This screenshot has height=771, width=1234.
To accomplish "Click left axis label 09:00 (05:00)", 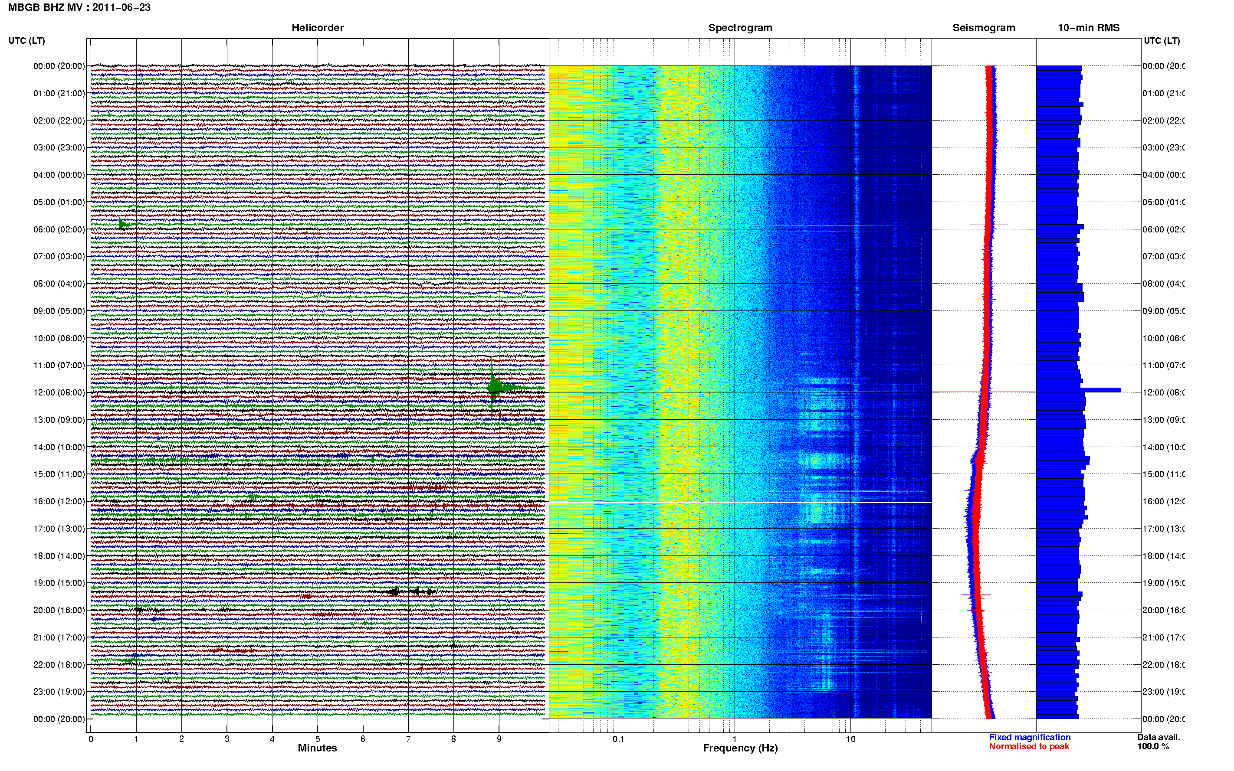I will tap(59, 311).
